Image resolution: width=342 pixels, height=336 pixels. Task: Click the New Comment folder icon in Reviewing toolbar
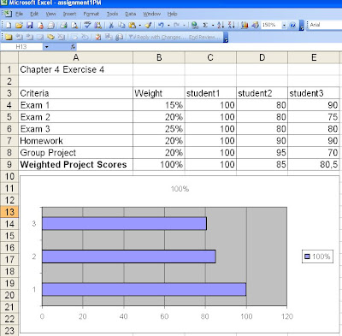click(x=9, y=37)
